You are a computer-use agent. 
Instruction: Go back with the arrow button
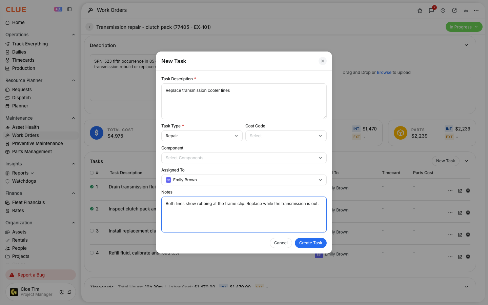89,27
